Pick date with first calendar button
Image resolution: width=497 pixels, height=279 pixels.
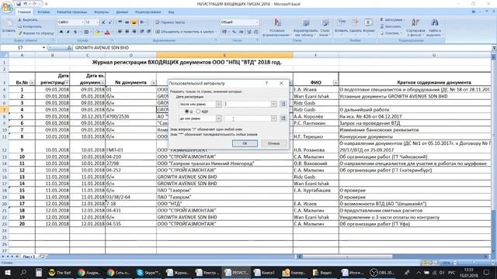283,104
